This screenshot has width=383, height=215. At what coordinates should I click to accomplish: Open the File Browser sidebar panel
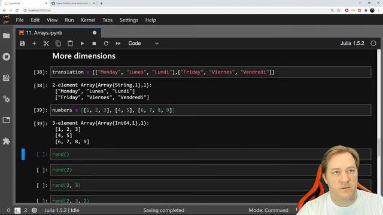(7, 36)
